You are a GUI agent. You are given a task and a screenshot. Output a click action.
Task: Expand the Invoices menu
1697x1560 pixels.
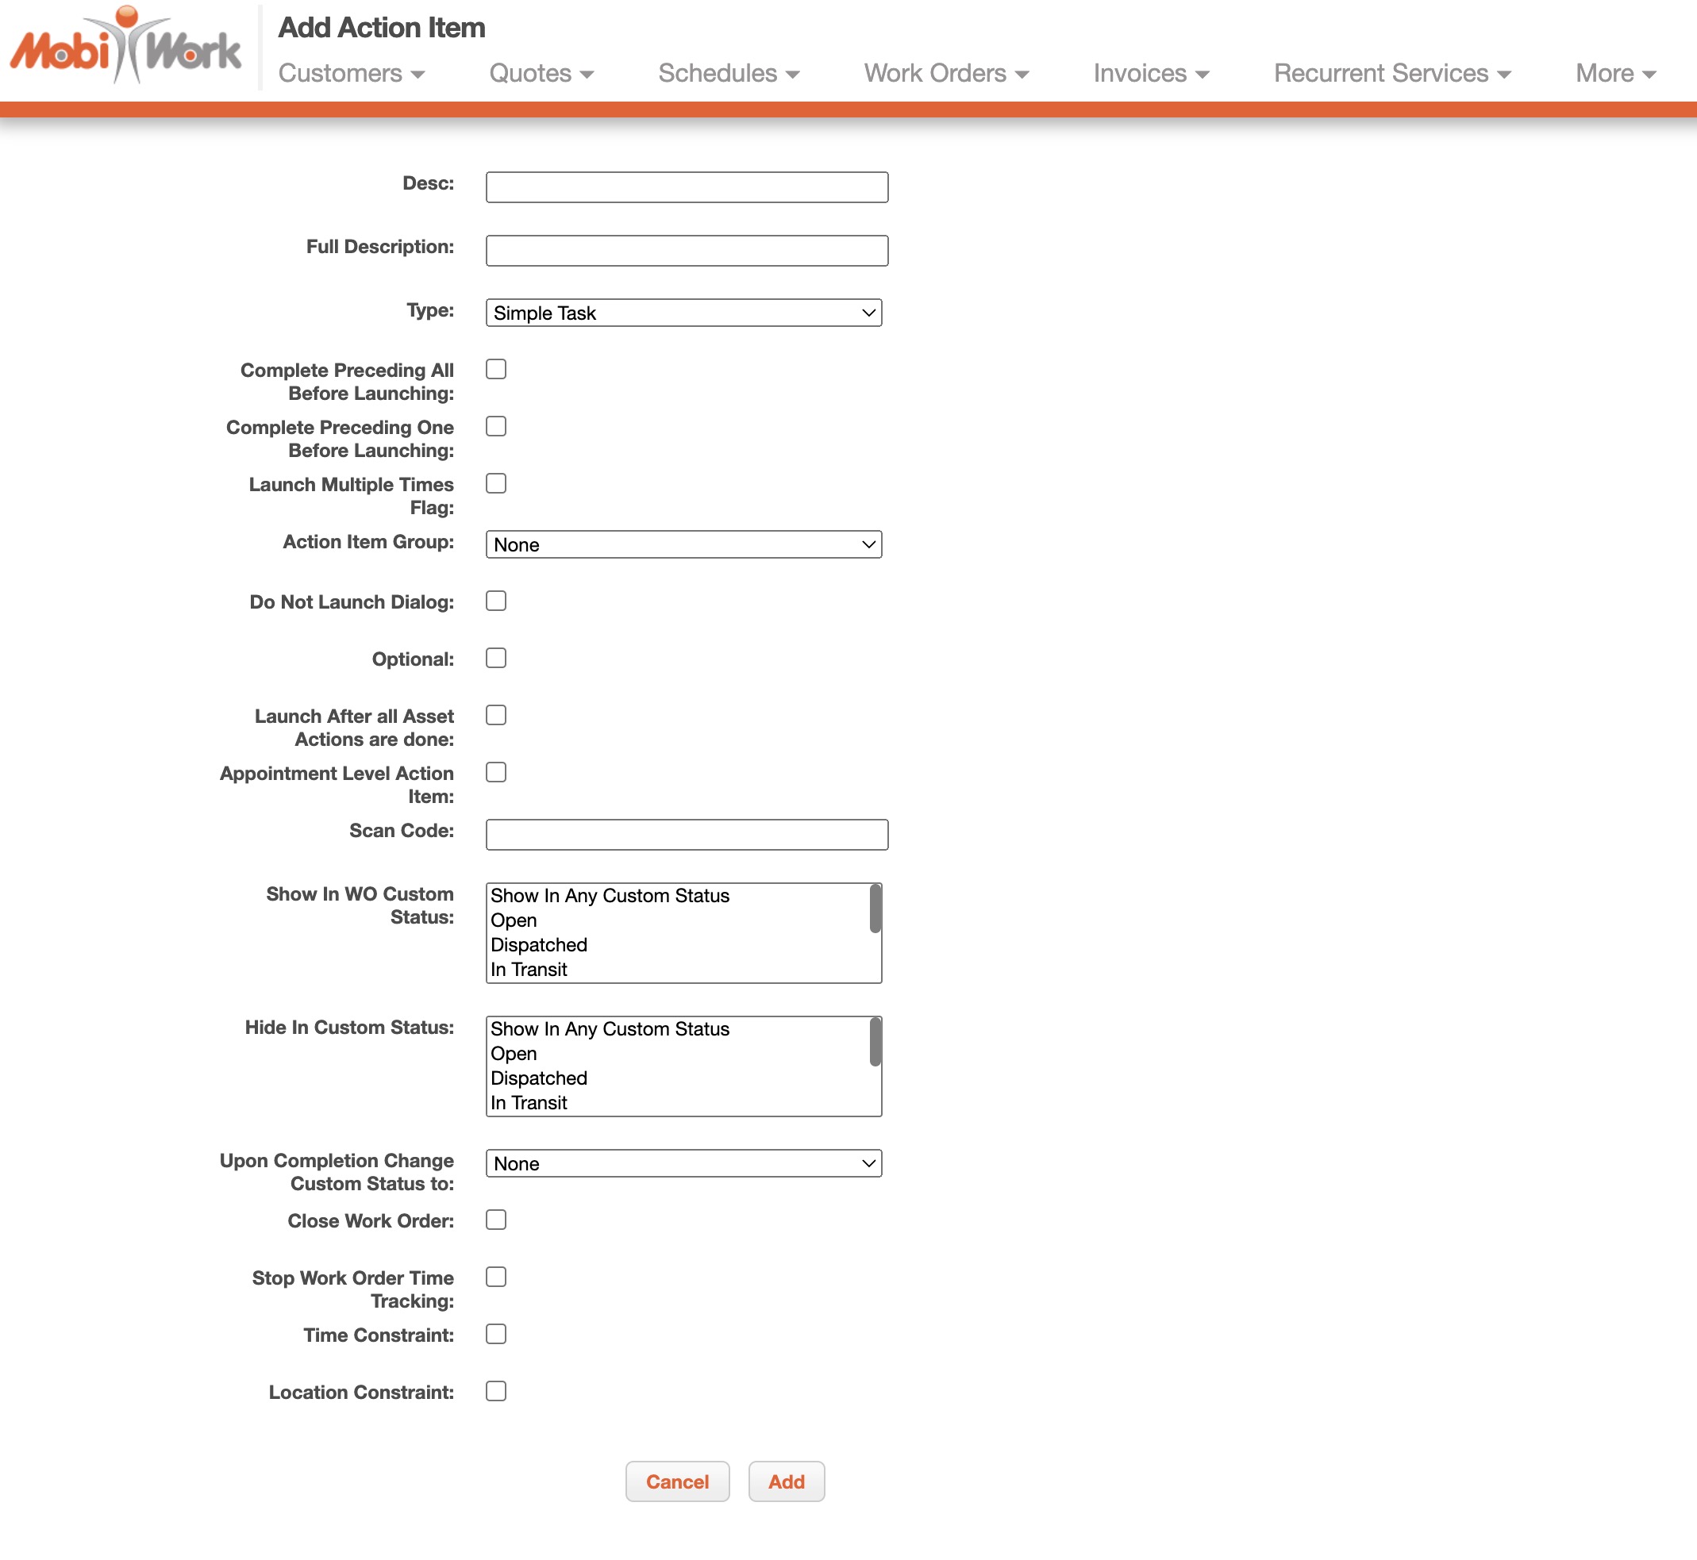[1151, 74]
